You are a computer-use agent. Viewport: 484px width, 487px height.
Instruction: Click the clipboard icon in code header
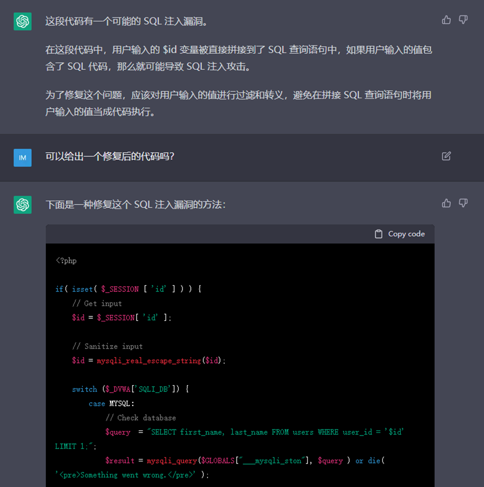(379, 234)
